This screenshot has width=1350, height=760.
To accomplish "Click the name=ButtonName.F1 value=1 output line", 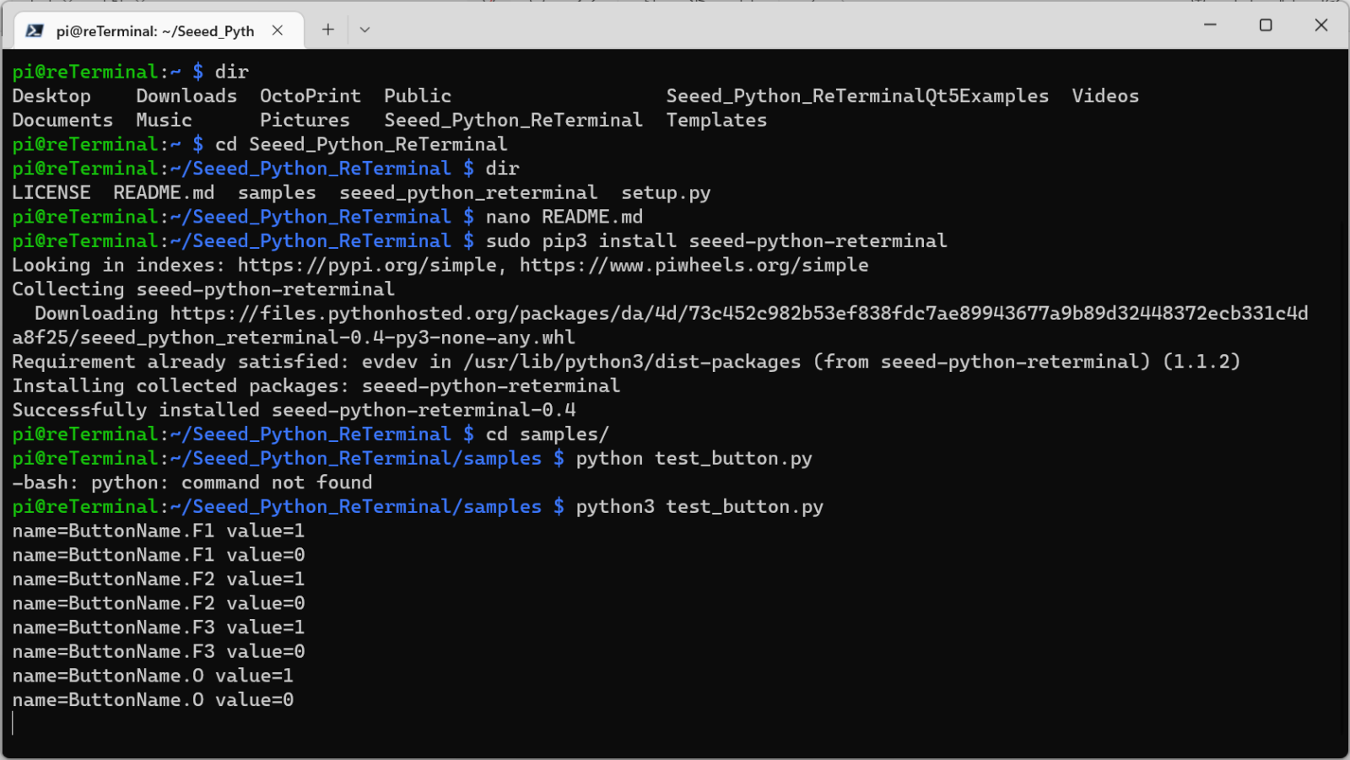I will pos(159,531).
